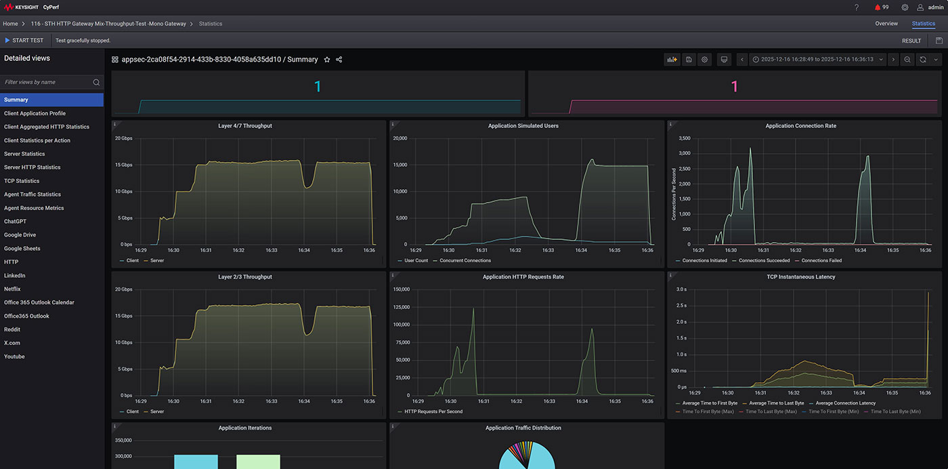Click START TEST button

[x=24, y=41]
